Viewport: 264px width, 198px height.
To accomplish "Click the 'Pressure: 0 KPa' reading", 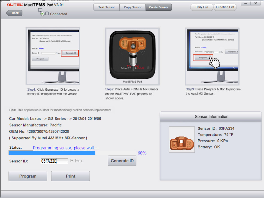I will (213, 141).
